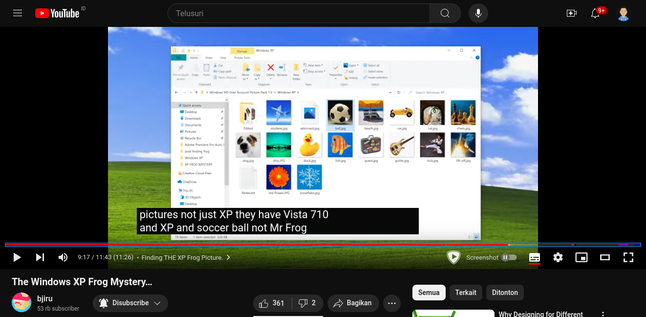The height and width of the screenshot is (317, 646).
Task: Toggle subtitles/closed captions off
Action: pos(535,257)
